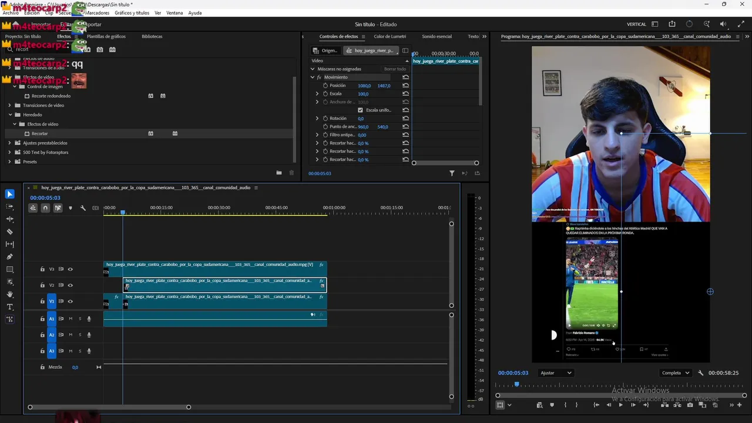Open Plantillas de gráficos tab
The image size is (752, 423).
pos(106,36)
